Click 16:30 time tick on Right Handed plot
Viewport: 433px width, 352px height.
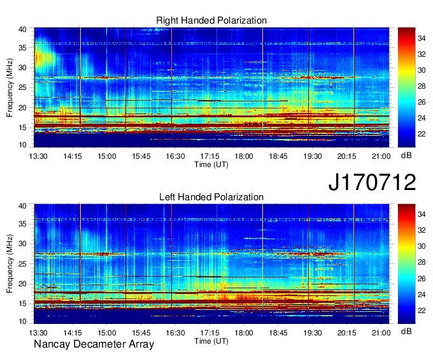pos(175,156)
